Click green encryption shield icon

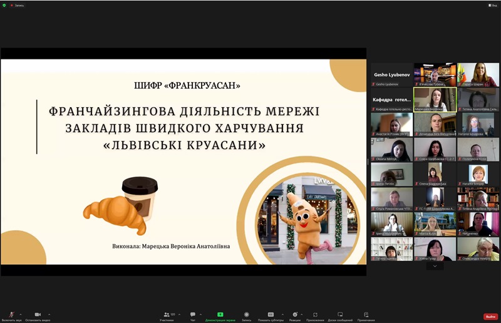[6, 4]
